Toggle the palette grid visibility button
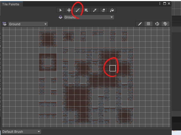The width and height of the screenshot is (181, 135). (148, 24)
